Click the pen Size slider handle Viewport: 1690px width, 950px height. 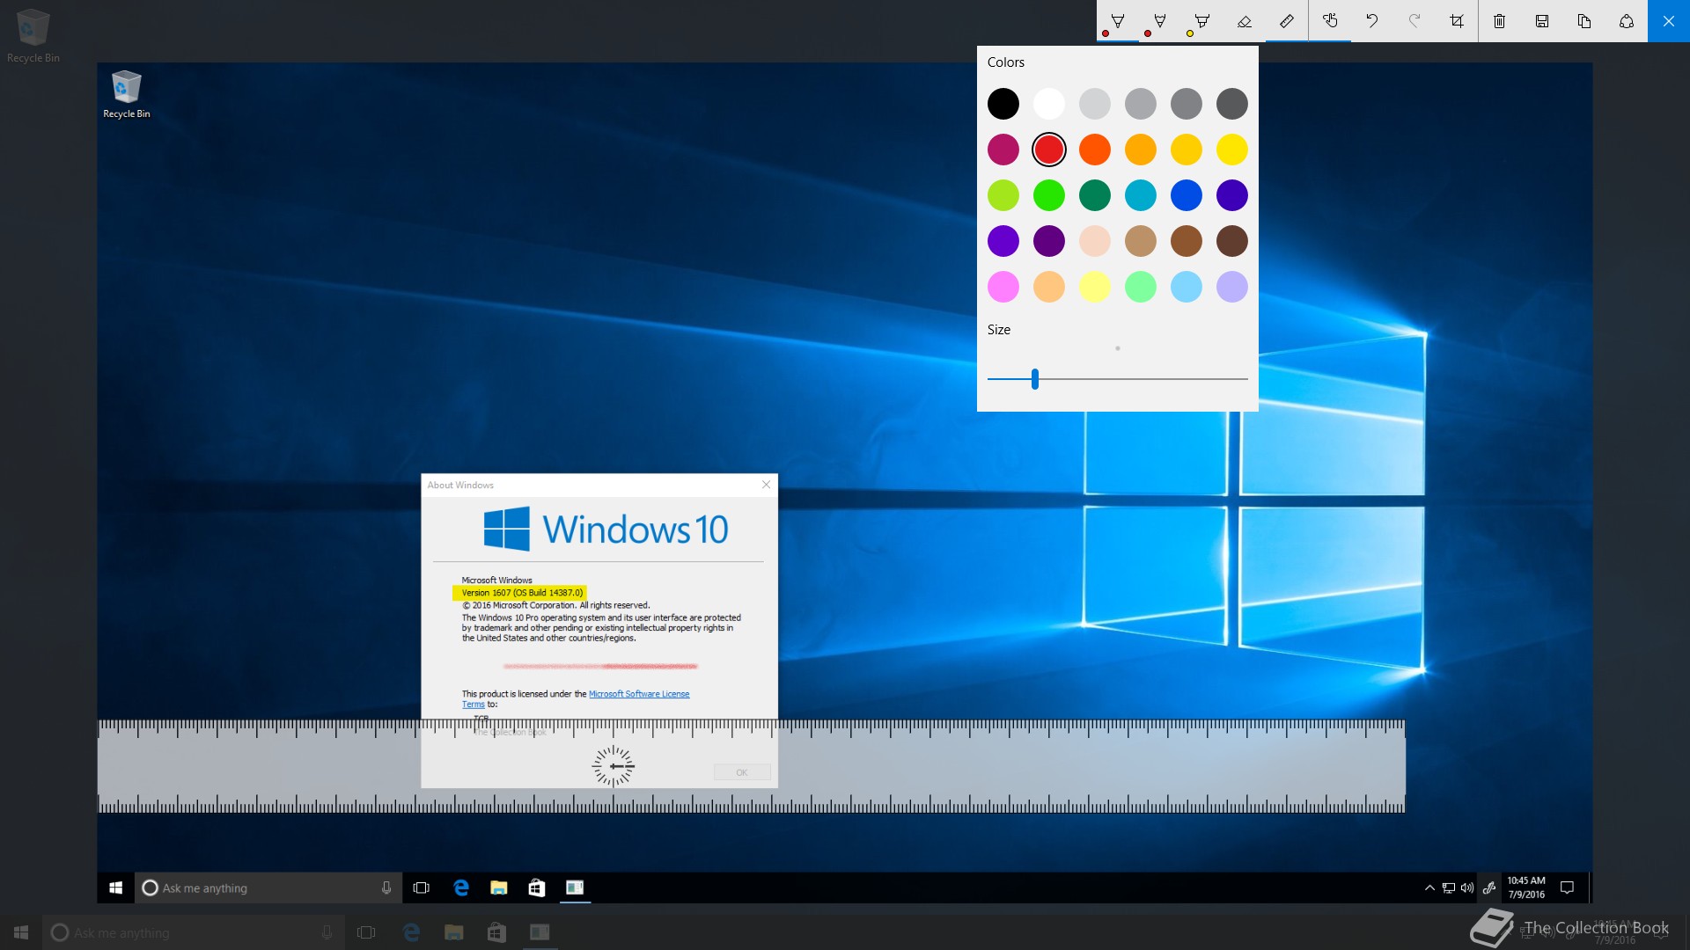1035,379
